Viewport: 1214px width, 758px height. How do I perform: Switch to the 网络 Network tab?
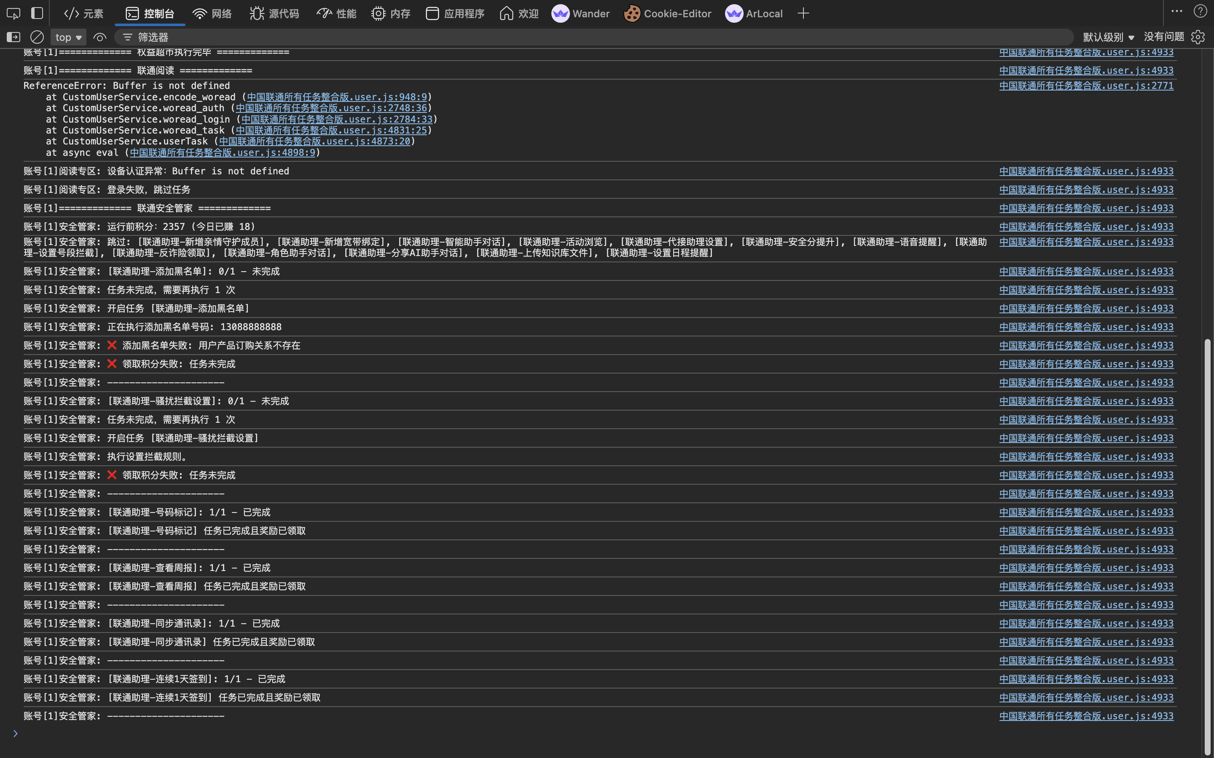[212, 13]
